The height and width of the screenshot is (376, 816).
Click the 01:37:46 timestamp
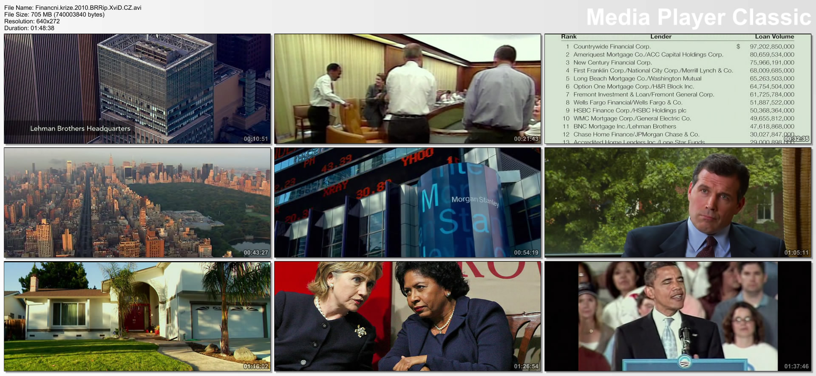(796, 366)
